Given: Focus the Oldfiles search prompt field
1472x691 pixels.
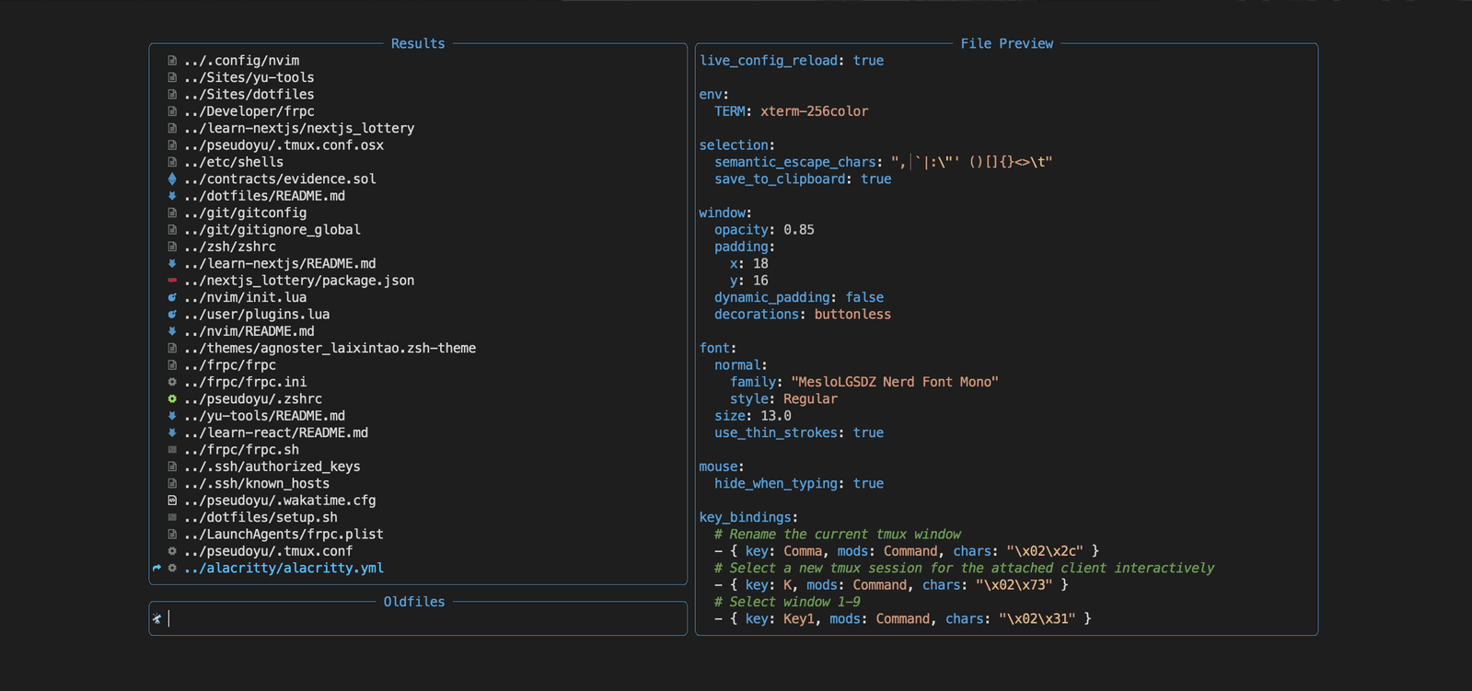Looking at the screenshot, I should tap(418, 618).
